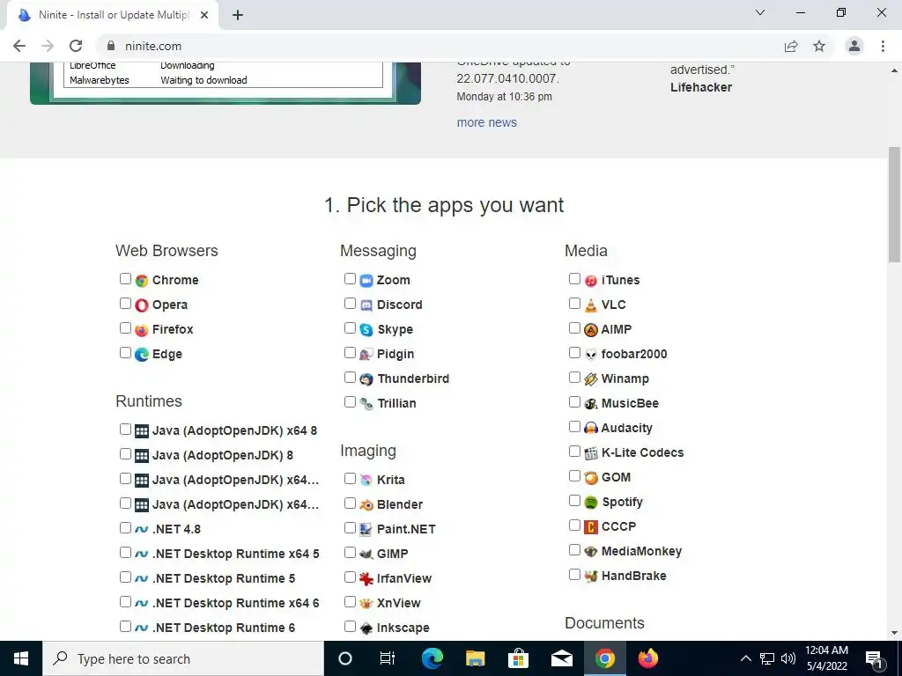Select the Zoom checkbox
The image size is (902, 676).
[350, 279]
